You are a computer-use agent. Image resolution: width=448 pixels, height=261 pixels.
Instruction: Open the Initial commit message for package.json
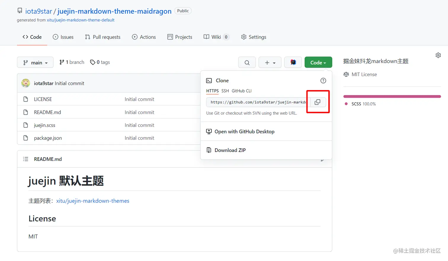click(139, 138)
